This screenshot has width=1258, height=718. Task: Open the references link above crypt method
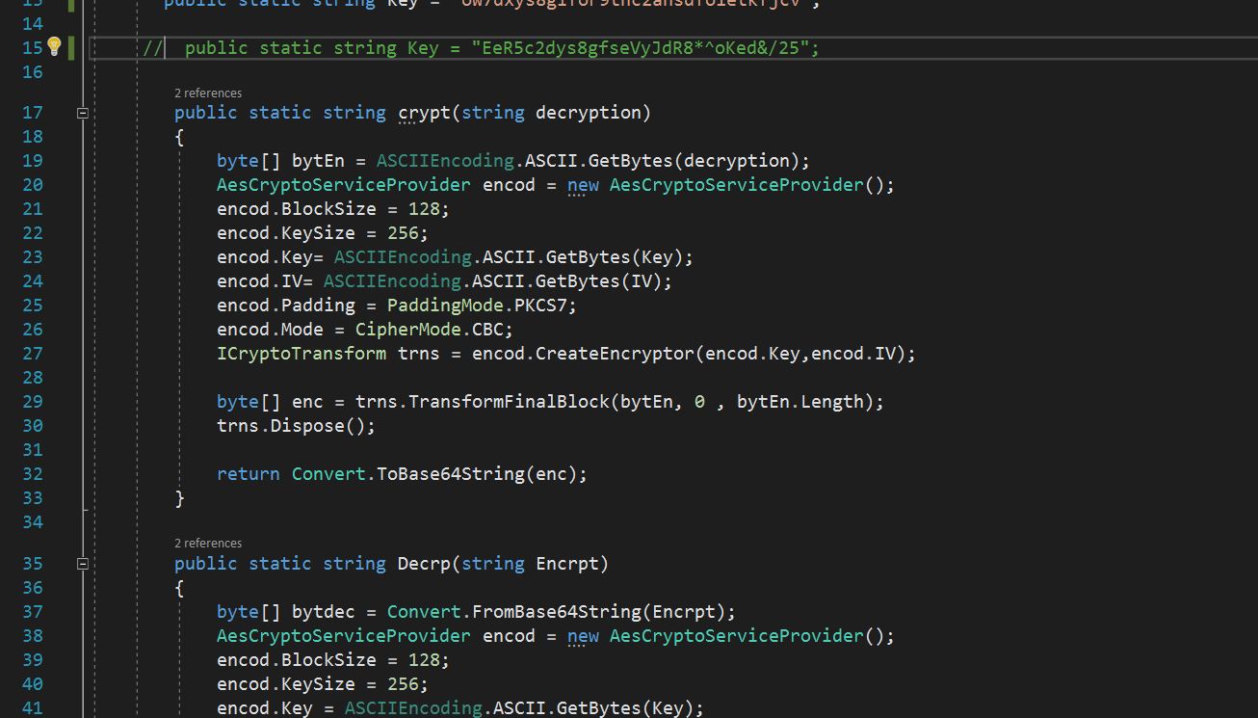click(x=208, y=93)
